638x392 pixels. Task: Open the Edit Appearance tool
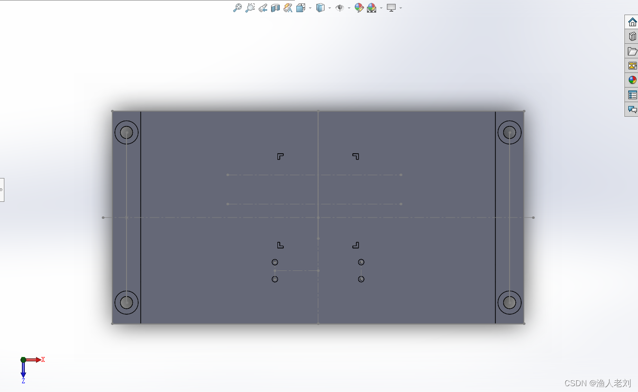[x=359, y=8]
